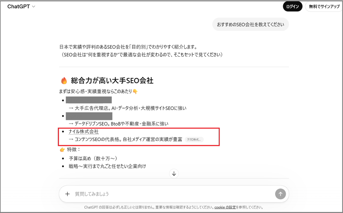343x213 pixels.
Task: Select the send arrow inside the chat bar
Action: (281, 194)
